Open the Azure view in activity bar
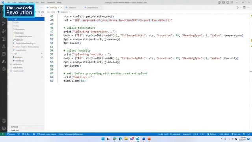The image size is (252, 142). click(4, 62)
